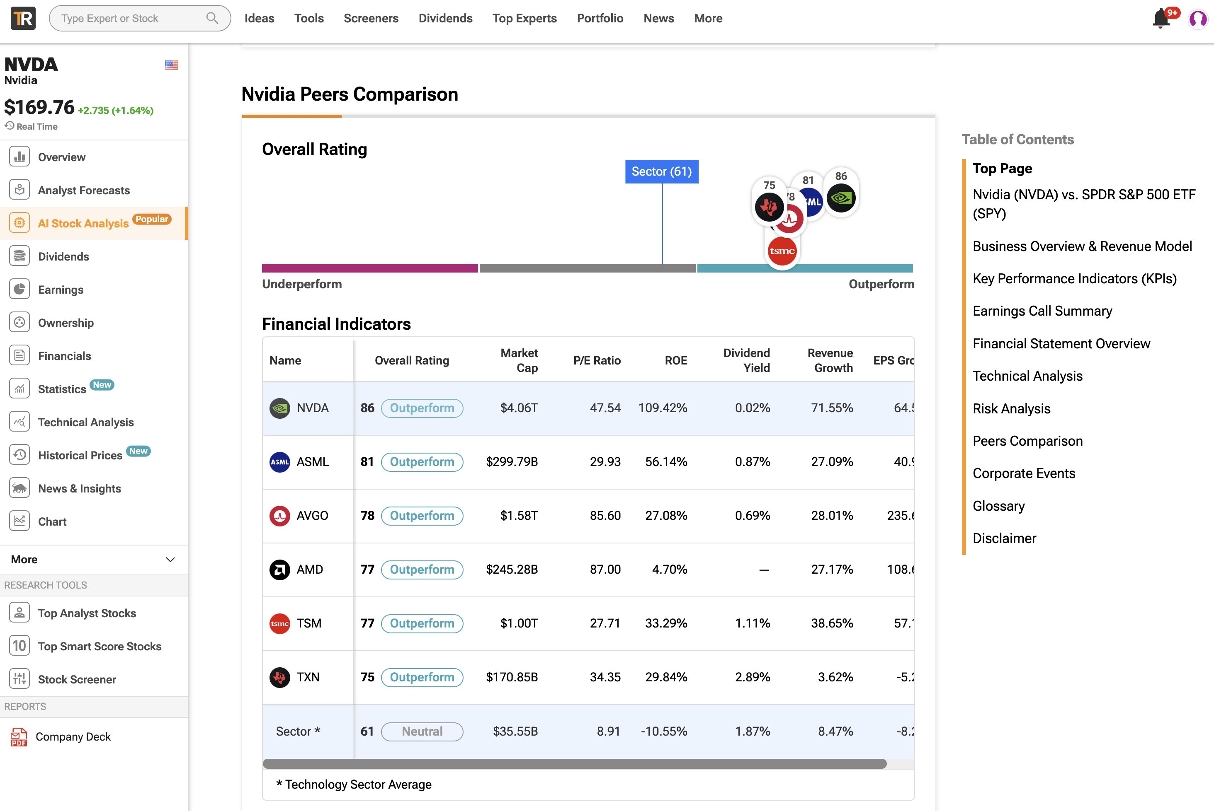Open the Top Experts menu item
Image resolution: width=1214 pixels, height=811 pixels.
(524, 18)
